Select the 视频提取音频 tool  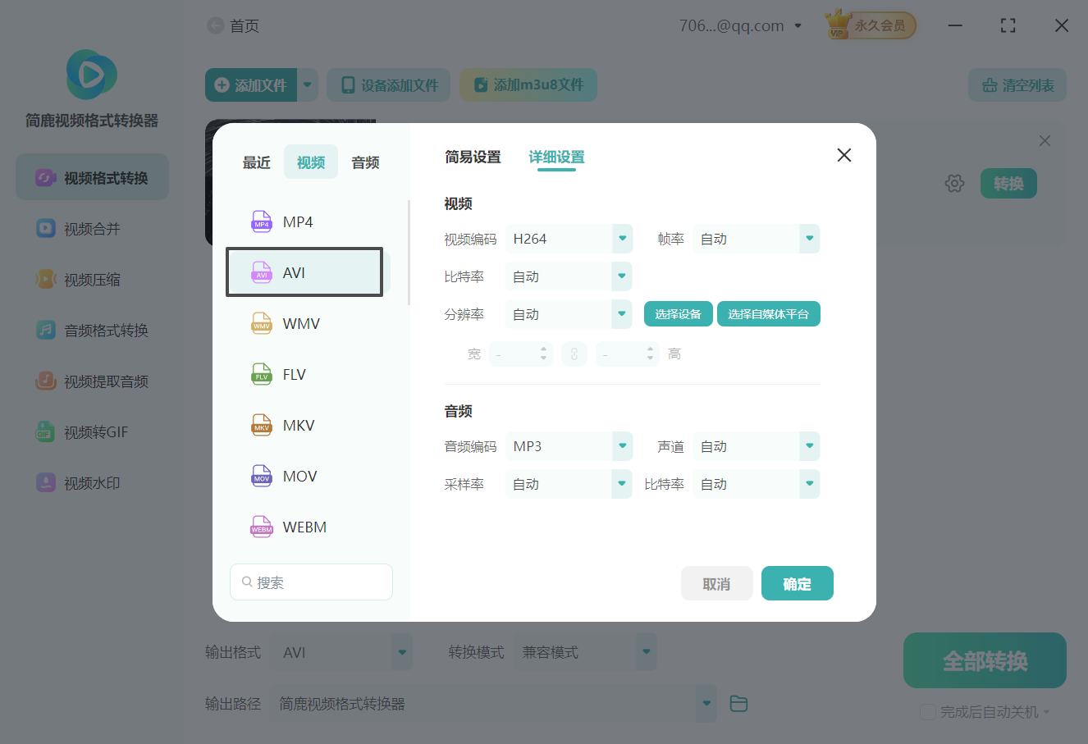click(91, 381)
